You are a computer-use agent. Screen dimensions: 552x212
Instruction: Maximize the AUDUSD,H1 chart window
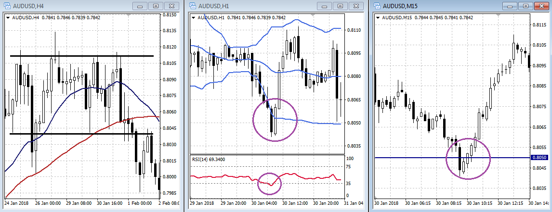pyautogui.click(x=340, y=6)
